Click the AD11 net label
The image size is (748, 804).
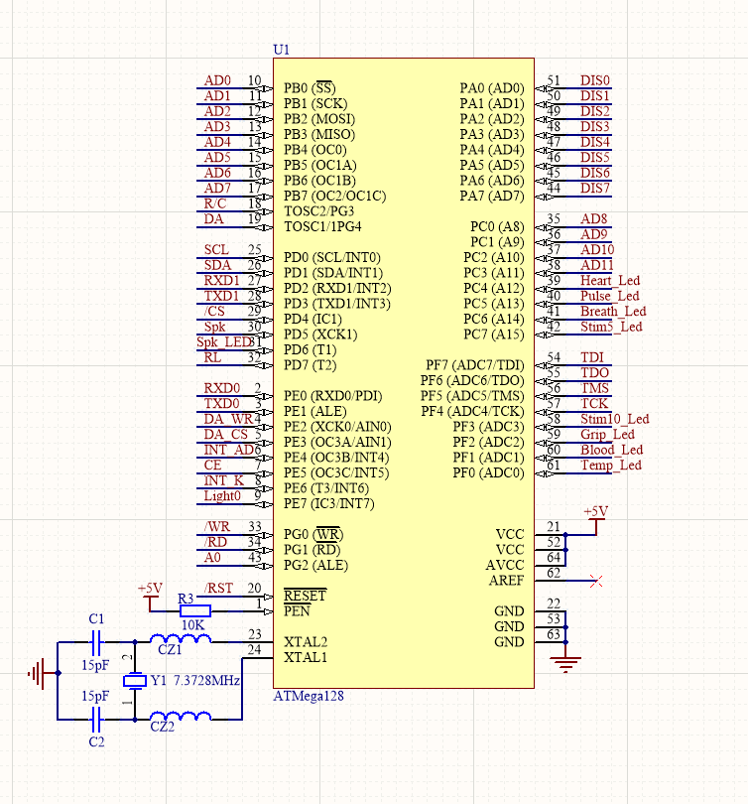pyautogui.click(x=597, y=266)
